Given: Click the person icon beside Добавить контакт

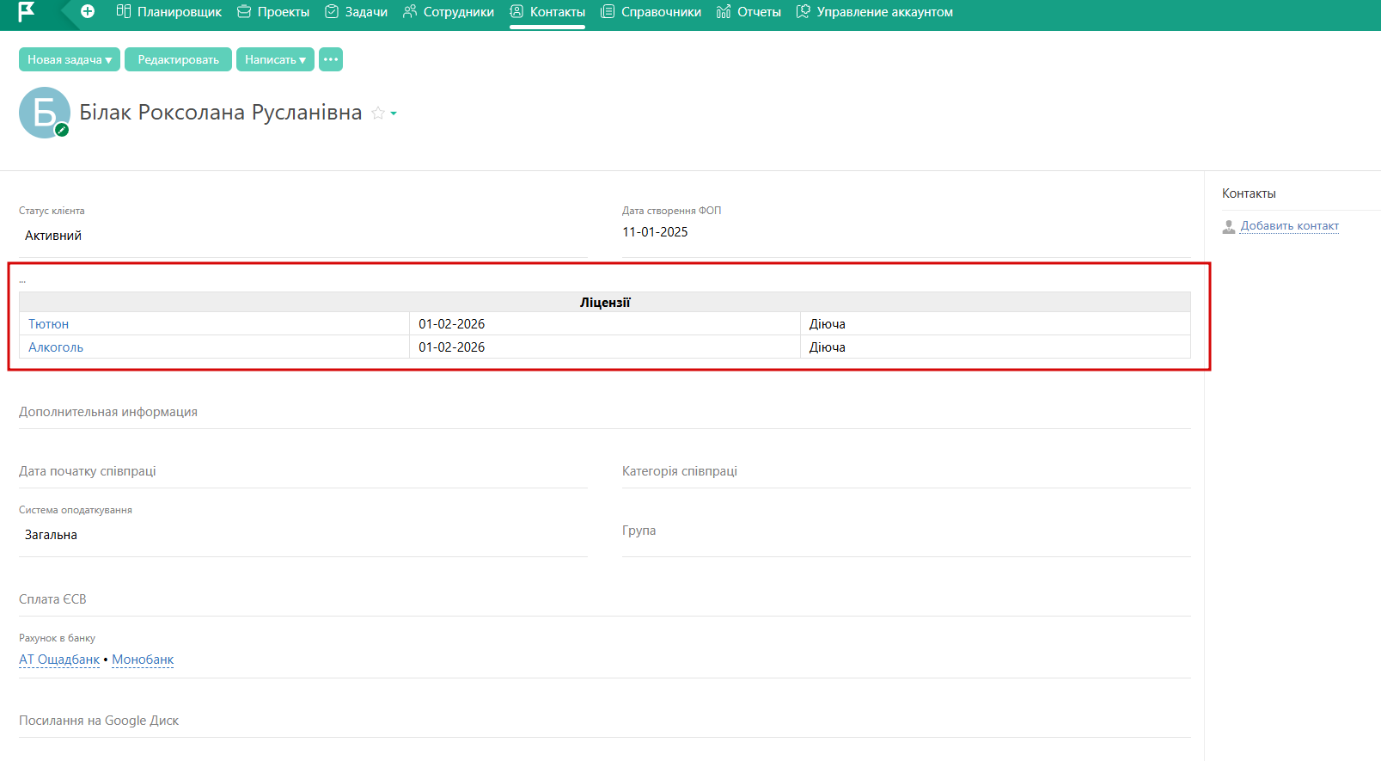Looking at the screenshot, I should (x=1229, y=226).
